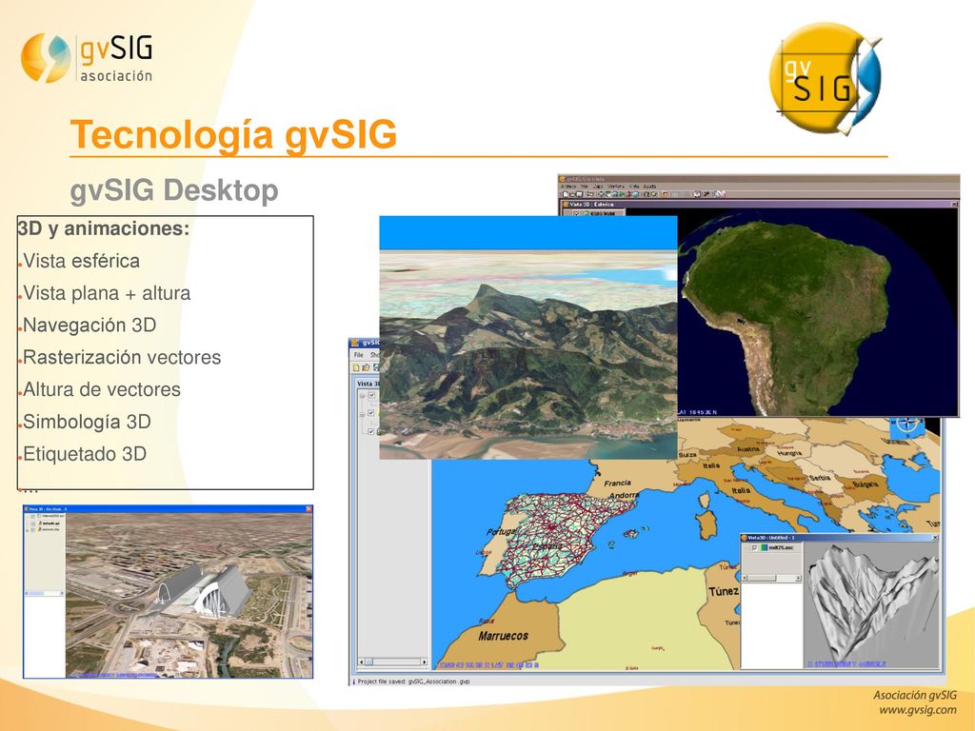Click the Túnez label on the map
Image resolution: width=975 pixels, height=731 pixels.
tap(724, 591)
